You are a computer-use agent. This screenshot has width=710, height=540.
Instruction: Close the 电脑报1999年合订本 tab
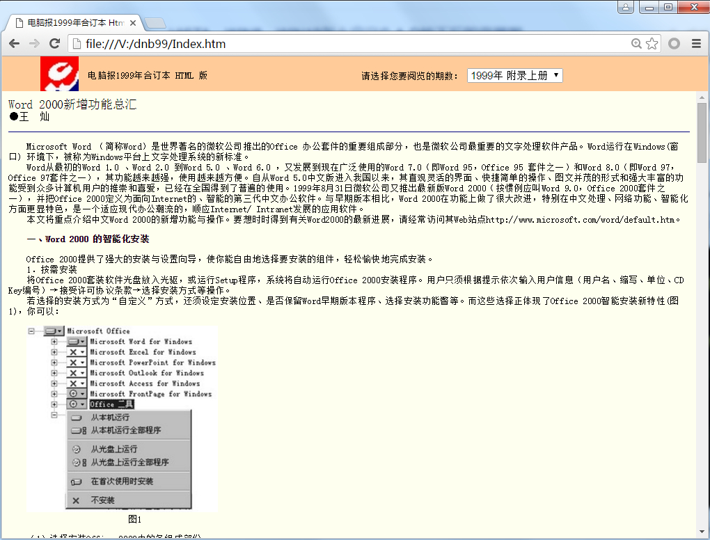tap(133, 23)
